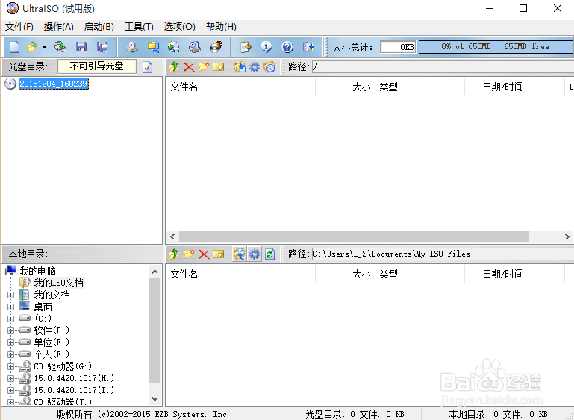Expand the 桌面 tree node
Viewport: 574px width, 420px height.
coord(10,307)
